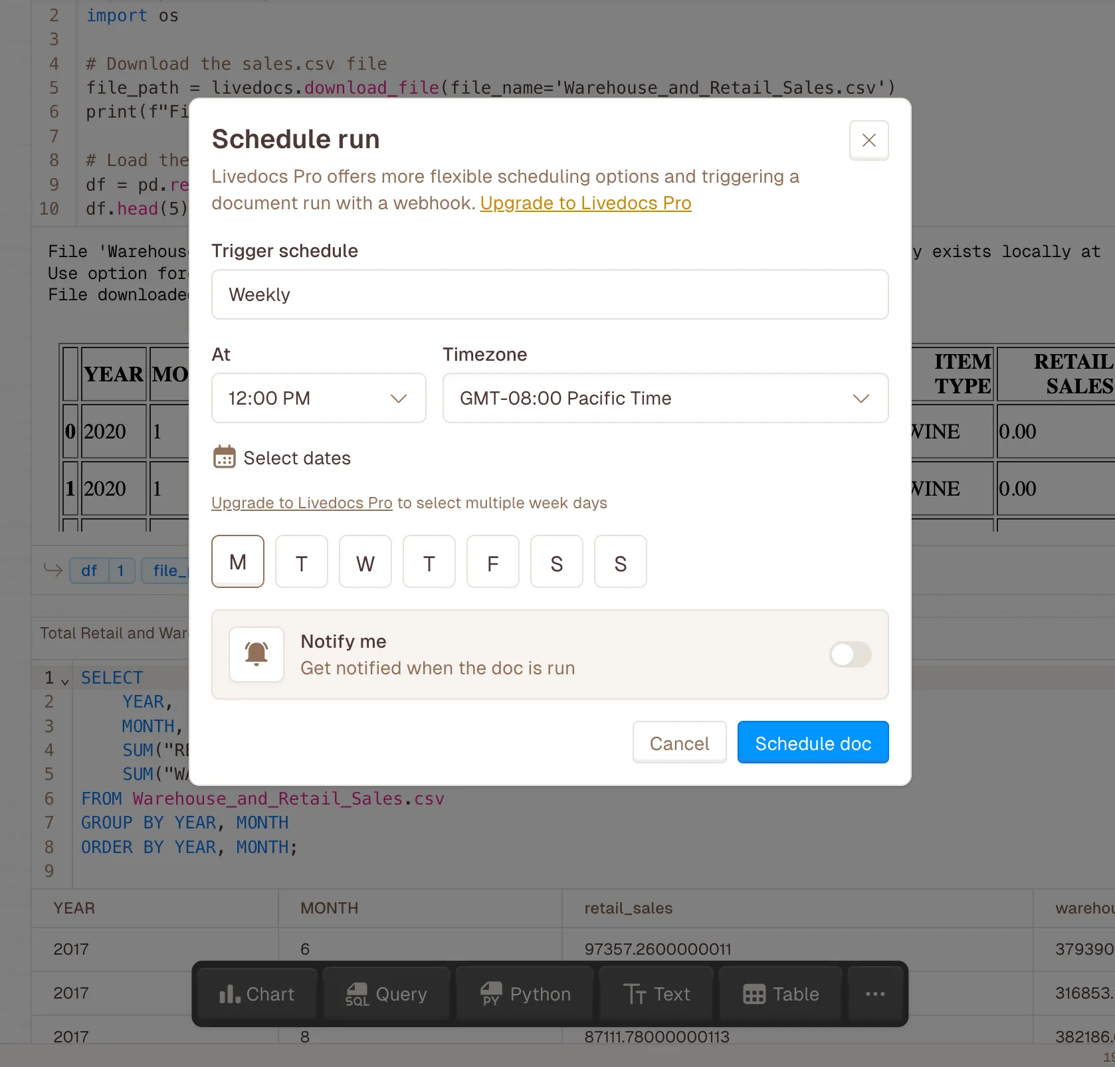
Task: Deselect Monday as the run day
Action: (237, 561)
